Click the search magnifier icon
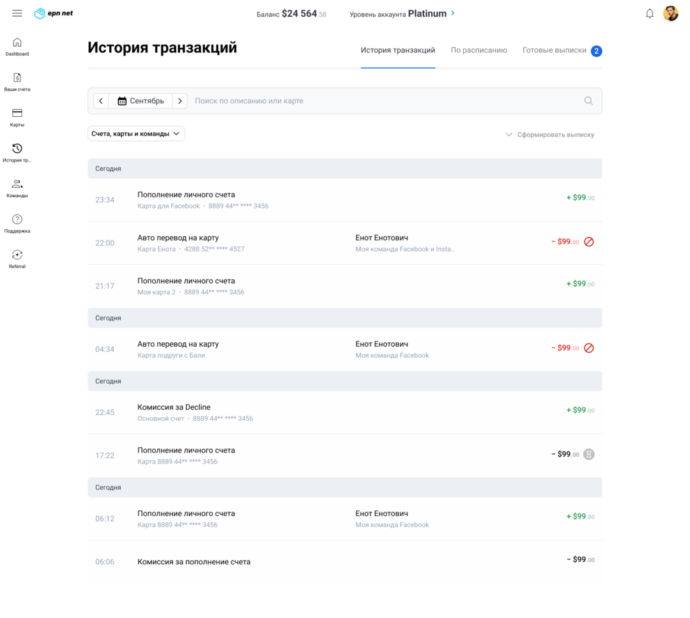This screenshot has height=618, width=690. pyautogui.click(x=588, y=101)
